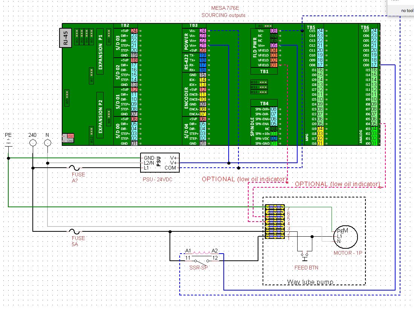Click the MPG label on TB5
Image resolution: width=414 pixels, height=309 pixels.
pos(307,137)
